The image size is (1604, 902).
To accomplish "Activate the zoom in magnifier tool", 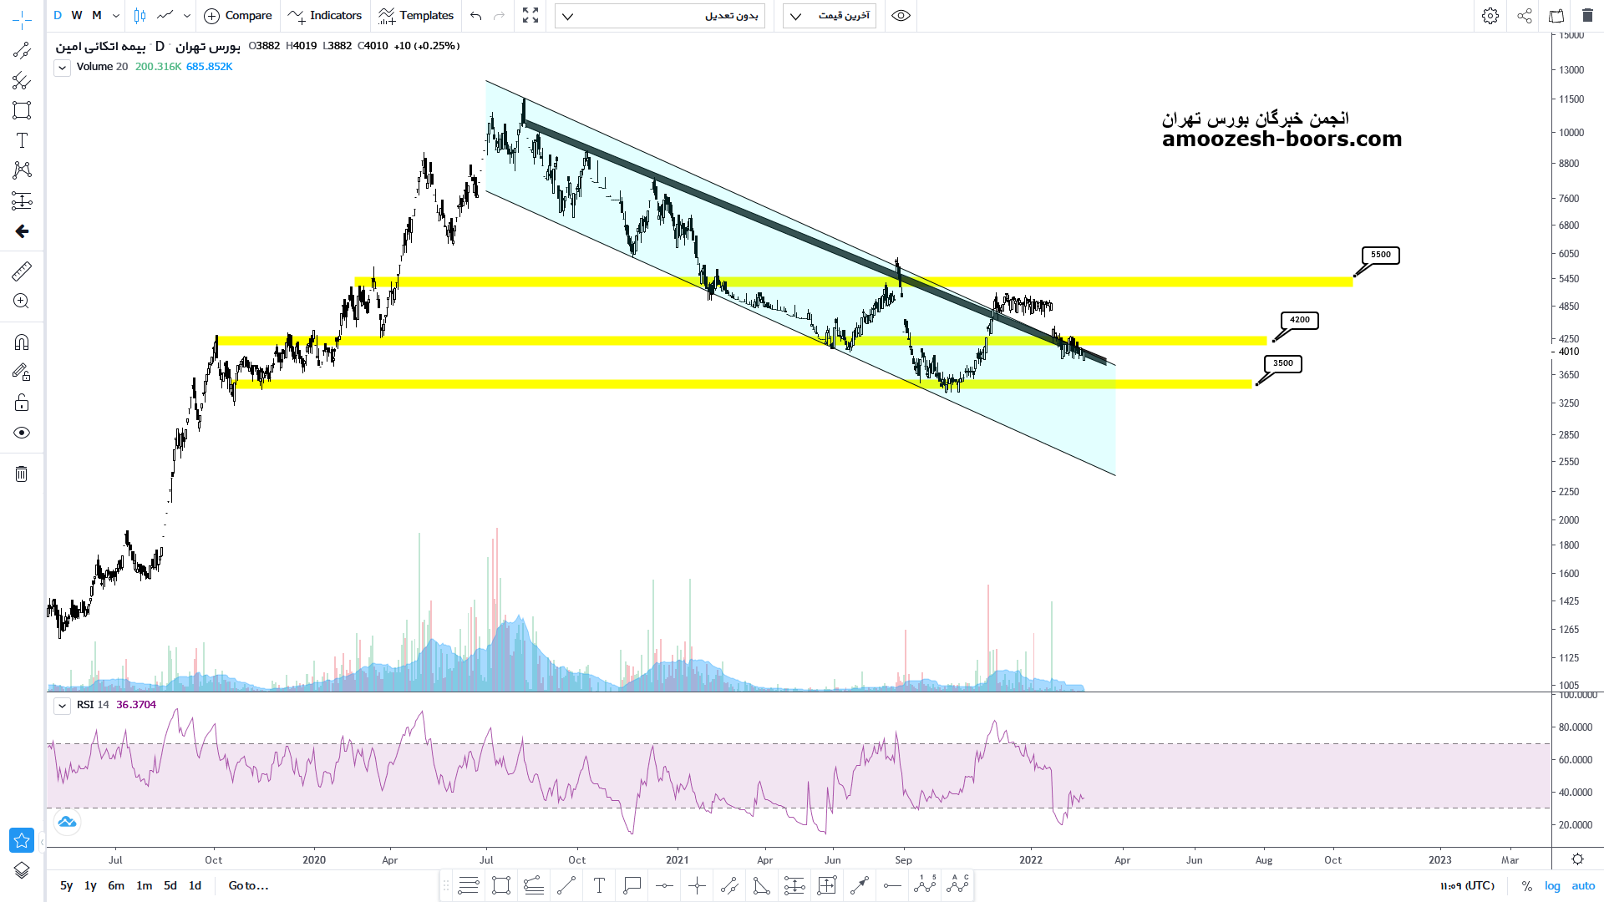I will 22,302.
